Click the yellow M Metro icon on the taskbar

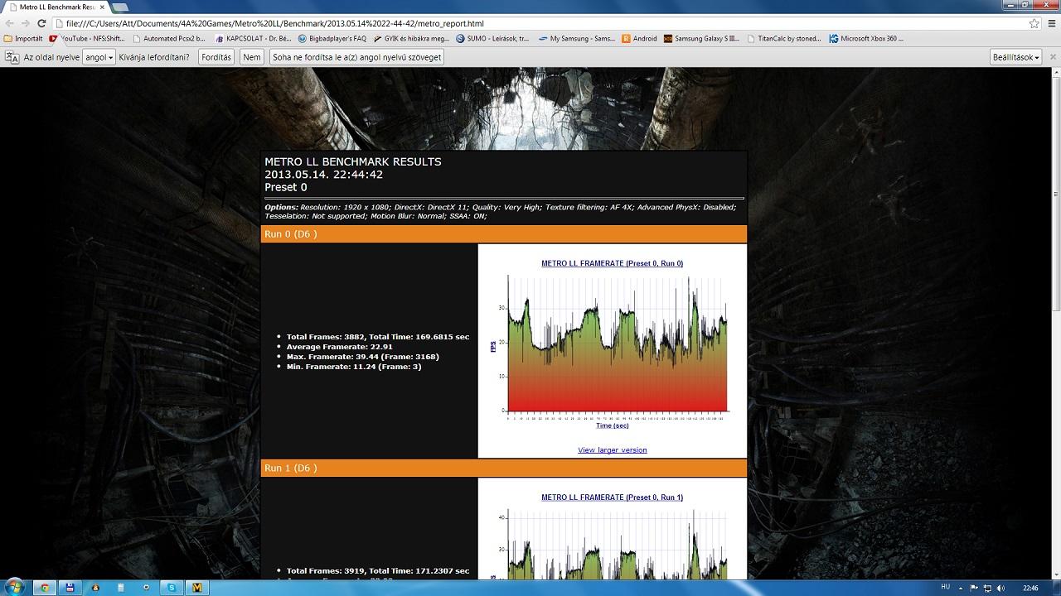pyautogui.click(x=197, y=588)
